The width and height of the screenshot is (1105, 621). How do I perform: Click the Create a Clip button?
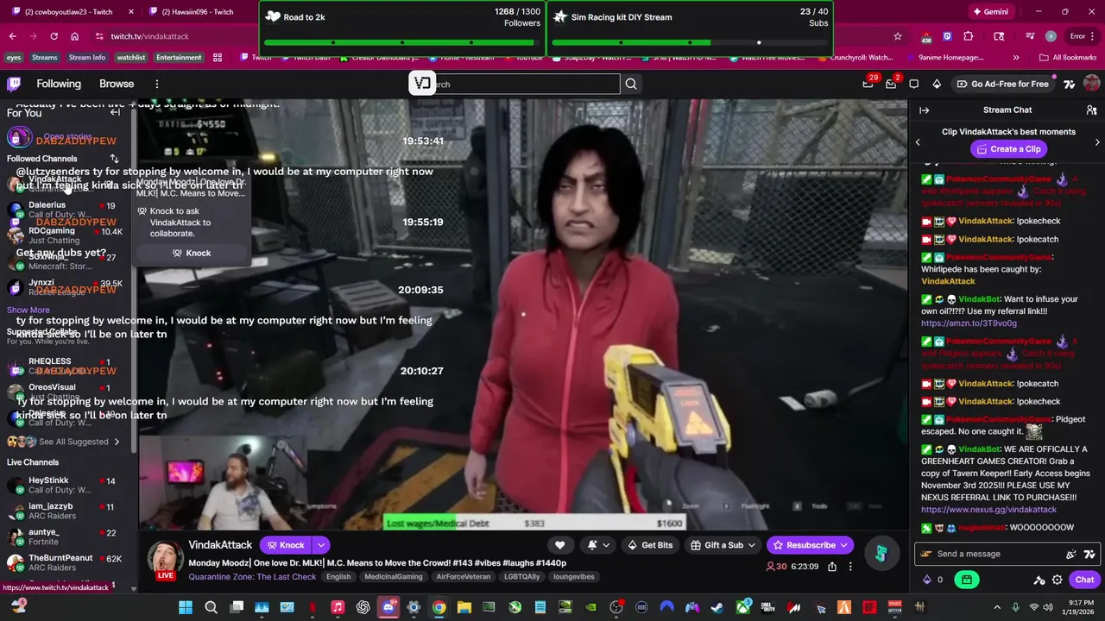(1008, 149)
